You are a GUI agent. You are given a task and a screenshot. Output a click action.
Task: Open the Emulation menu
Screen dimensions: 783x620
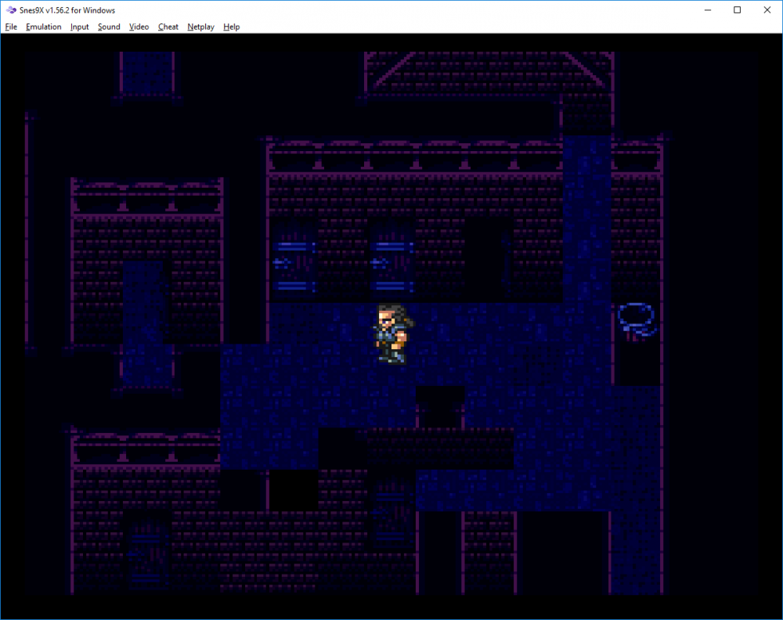point(43,27)
